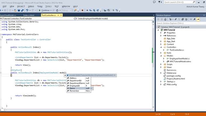Open the class navigation dropdown TestController

pyautogui.click(x=37, y=19)
